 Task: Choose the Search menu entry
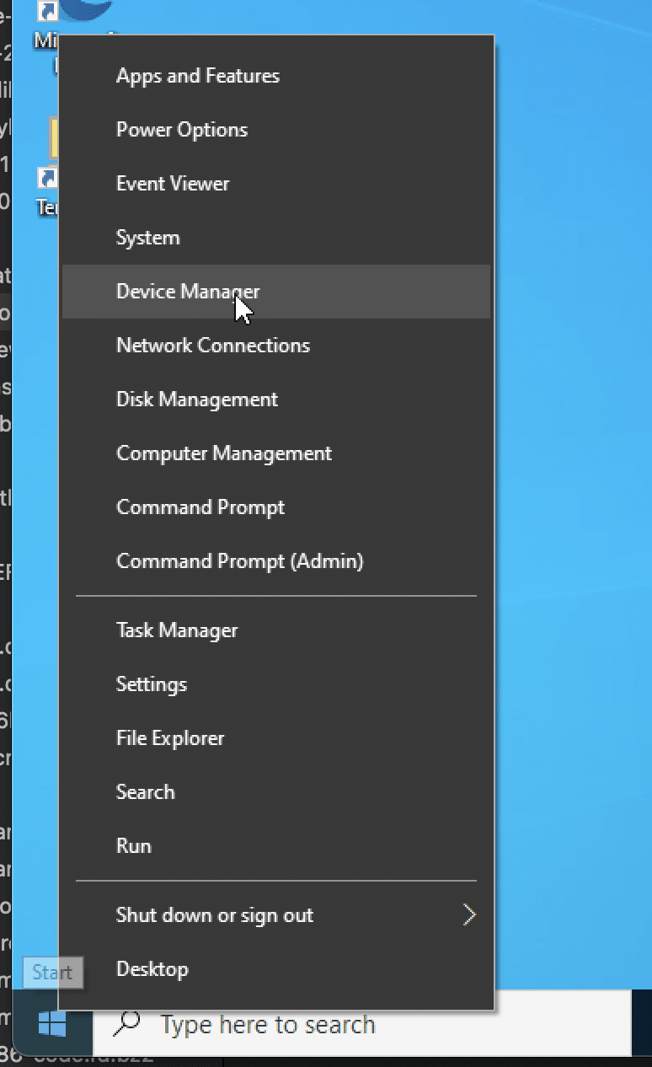(x=276, y=792)
